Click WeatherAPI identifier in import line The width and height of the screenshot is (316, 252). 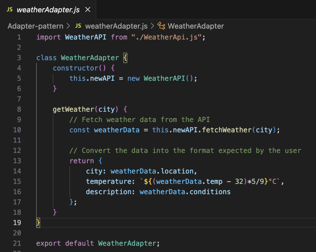click(x=86, y=37)
